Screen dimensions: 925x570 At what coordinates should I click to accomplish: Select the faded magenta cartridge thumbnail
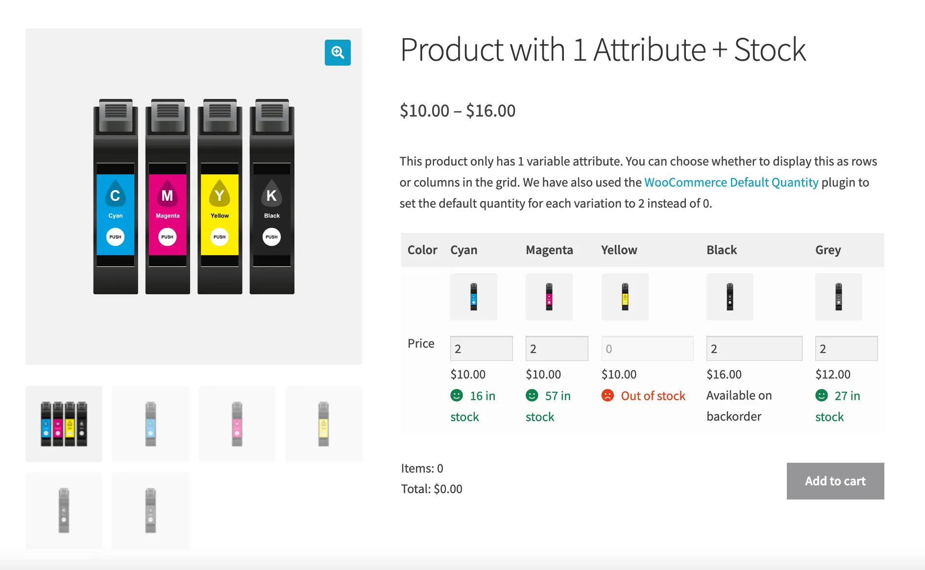[237, 424]
